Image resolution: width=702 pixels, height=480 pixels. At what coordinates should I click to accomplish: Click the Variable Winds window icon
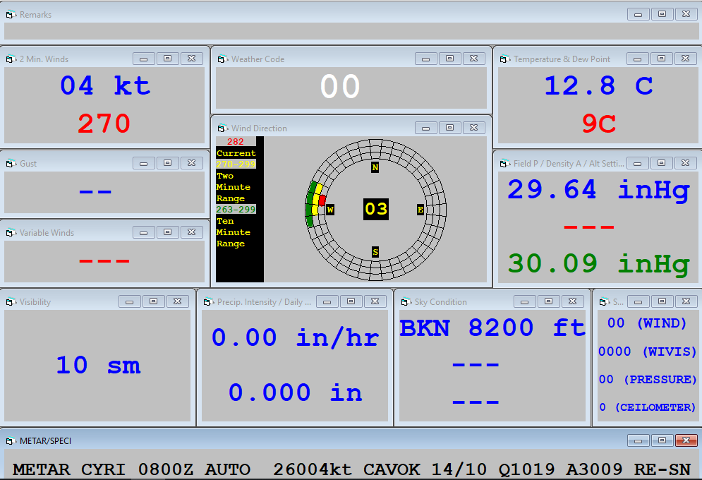pos(11,232)
